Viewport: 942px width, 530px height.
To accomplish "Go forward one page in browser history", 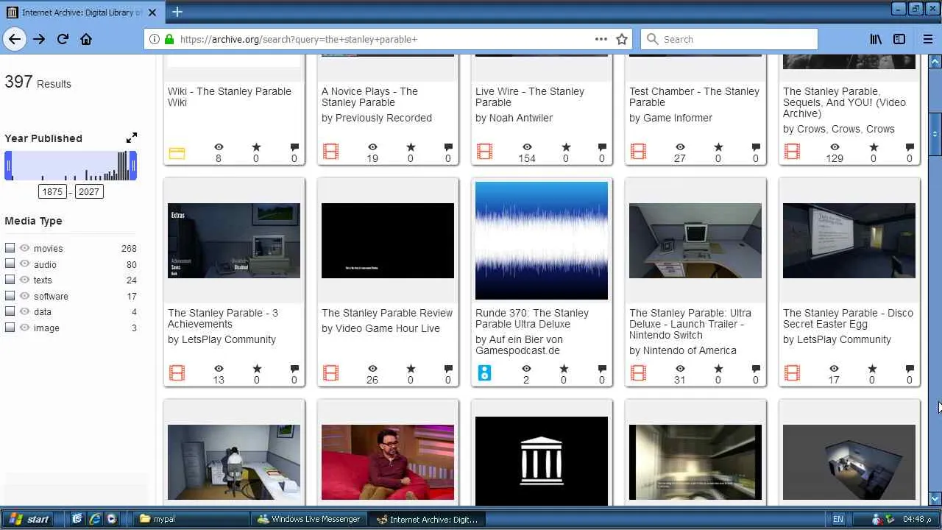I will [39, 39].
